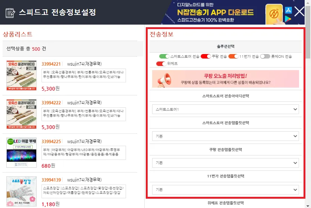Screen dimensions: 311x208
Task: Click the keyword box of product 33994221
Action: click(x=84, y=75)
